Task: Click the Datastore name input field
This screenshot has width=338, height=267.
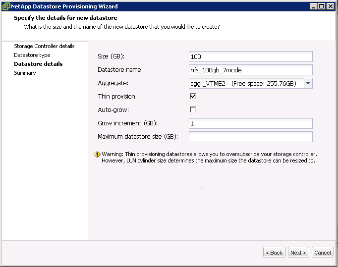Action: click(250, 70)
